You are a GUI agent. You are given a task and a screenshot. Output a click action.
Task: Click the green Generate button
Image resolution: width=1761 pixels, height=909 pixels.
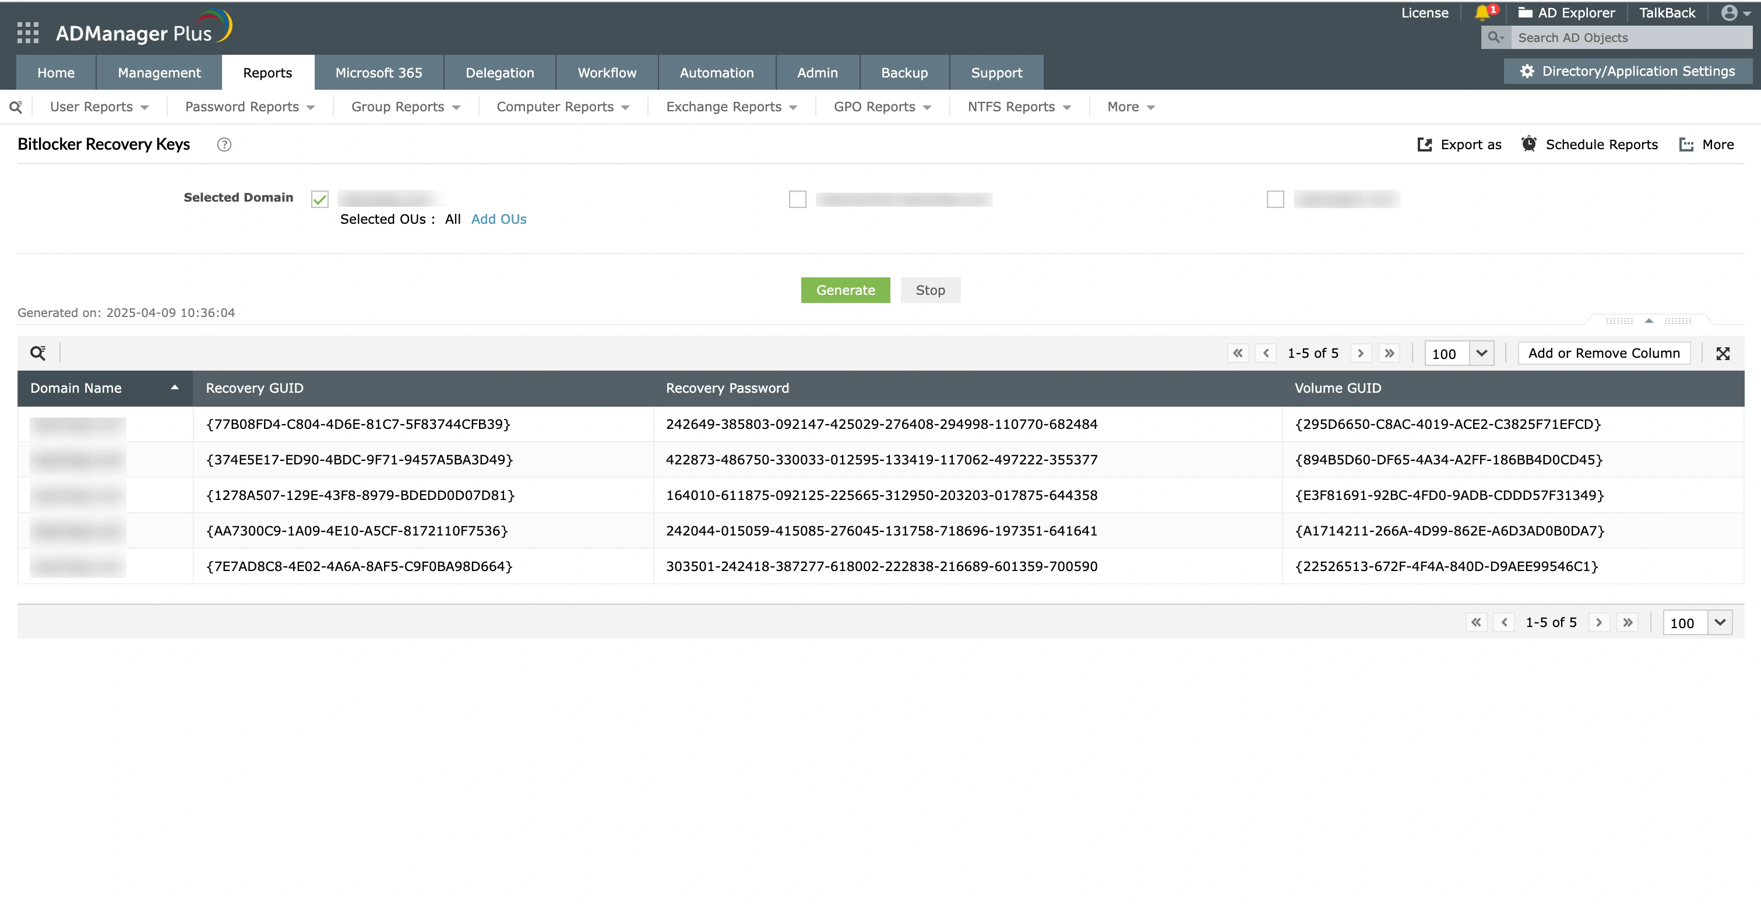pyautogui.click(x=845, y=290)
